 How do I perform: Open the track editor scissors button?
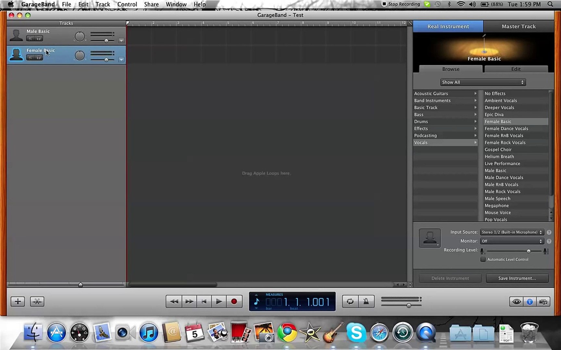coord(37,301)
